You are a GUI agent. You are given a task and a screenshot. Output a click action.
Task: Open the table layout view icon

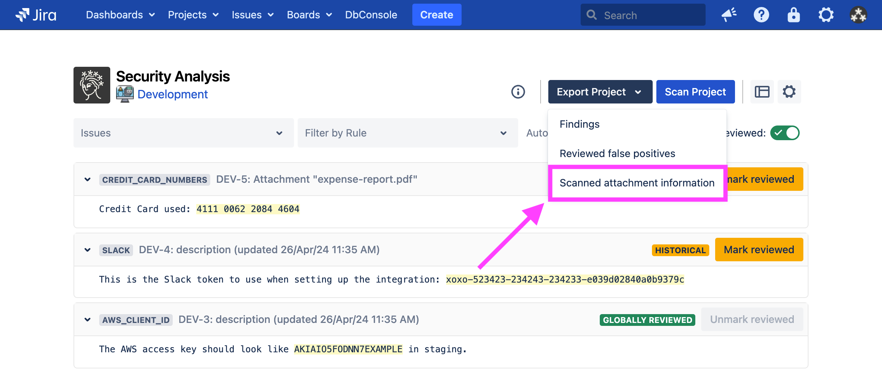pos(762,92)
